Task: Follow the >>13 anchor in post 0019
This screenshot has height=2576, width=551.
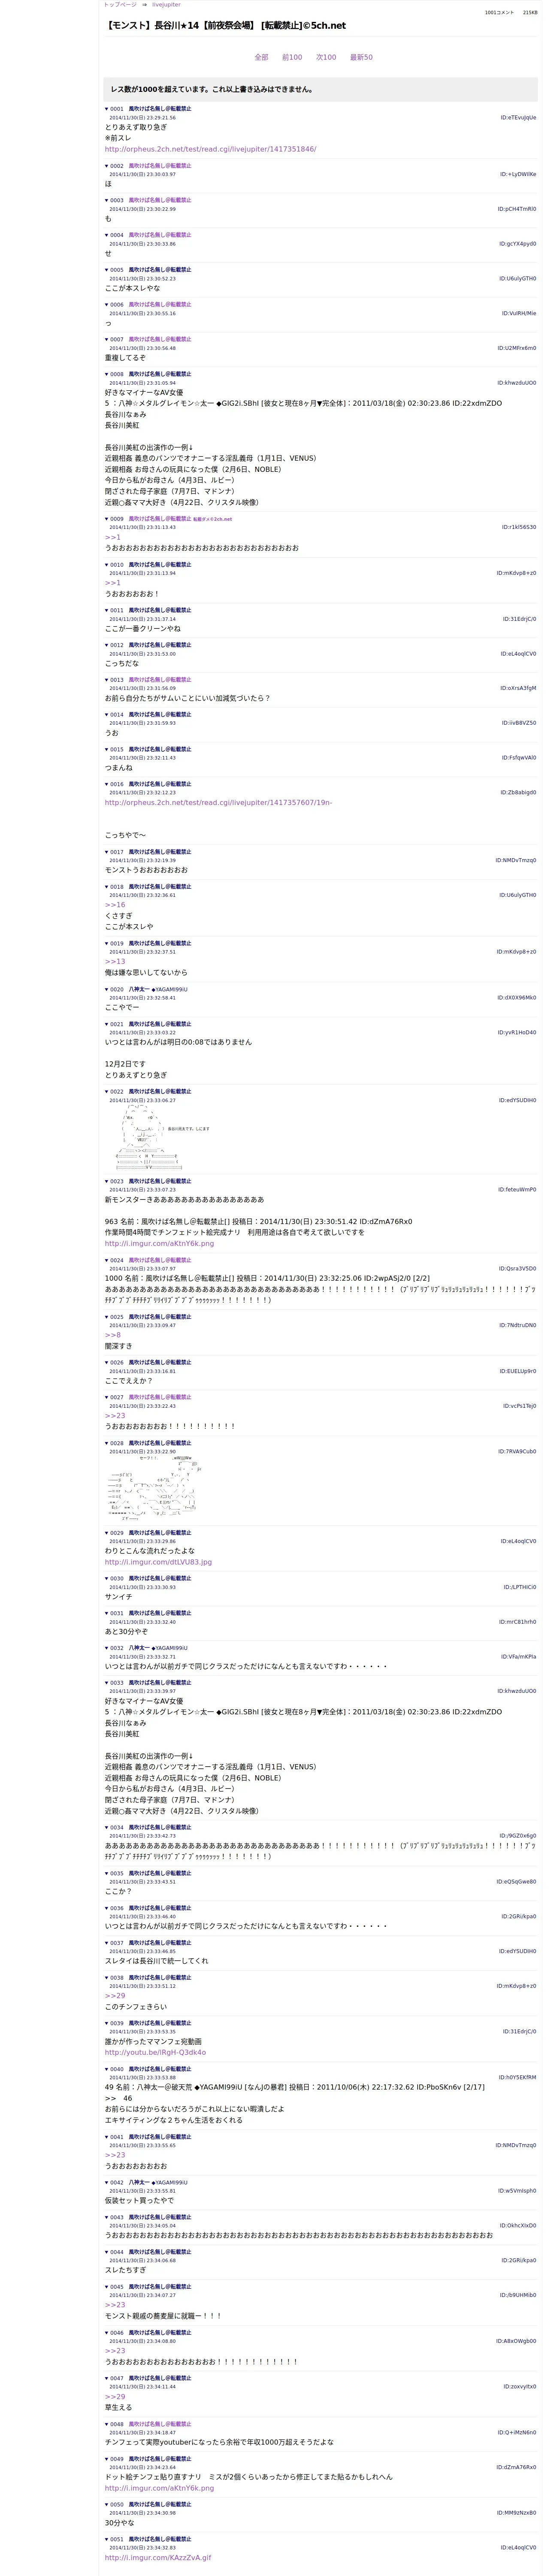Action: pos(115,962)
